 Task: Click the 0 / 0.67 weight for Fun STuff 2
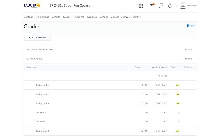(x=162, y=122)
